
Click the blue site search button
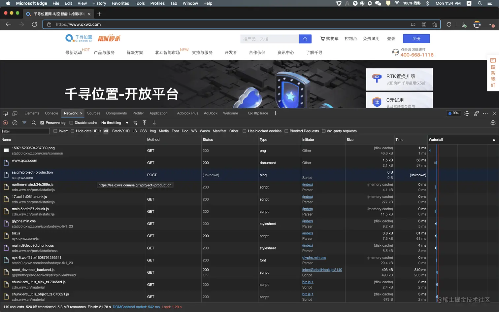305,39
